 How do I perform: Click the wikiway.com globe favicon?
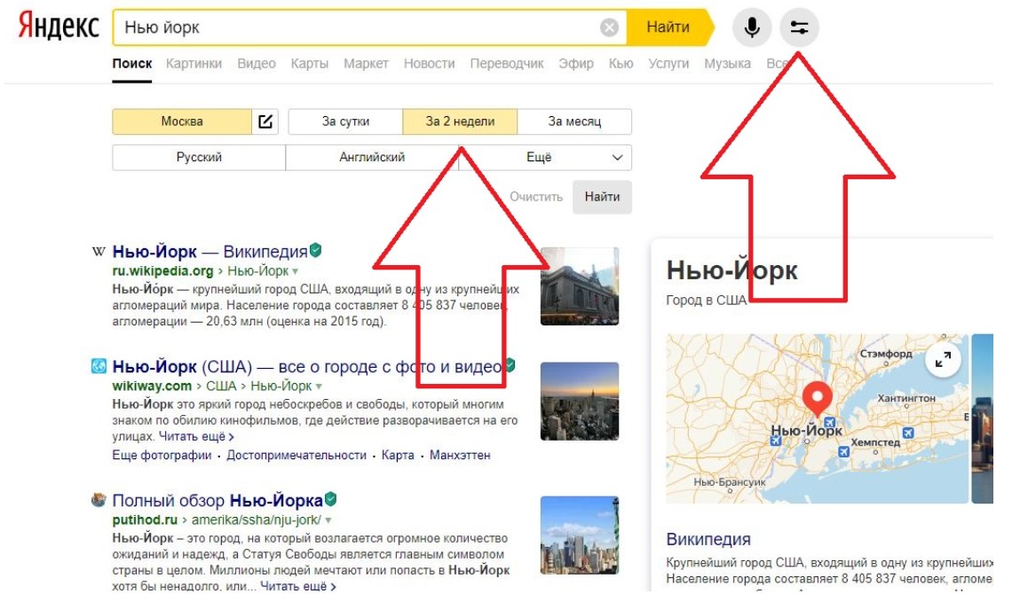tap(99, 366)
